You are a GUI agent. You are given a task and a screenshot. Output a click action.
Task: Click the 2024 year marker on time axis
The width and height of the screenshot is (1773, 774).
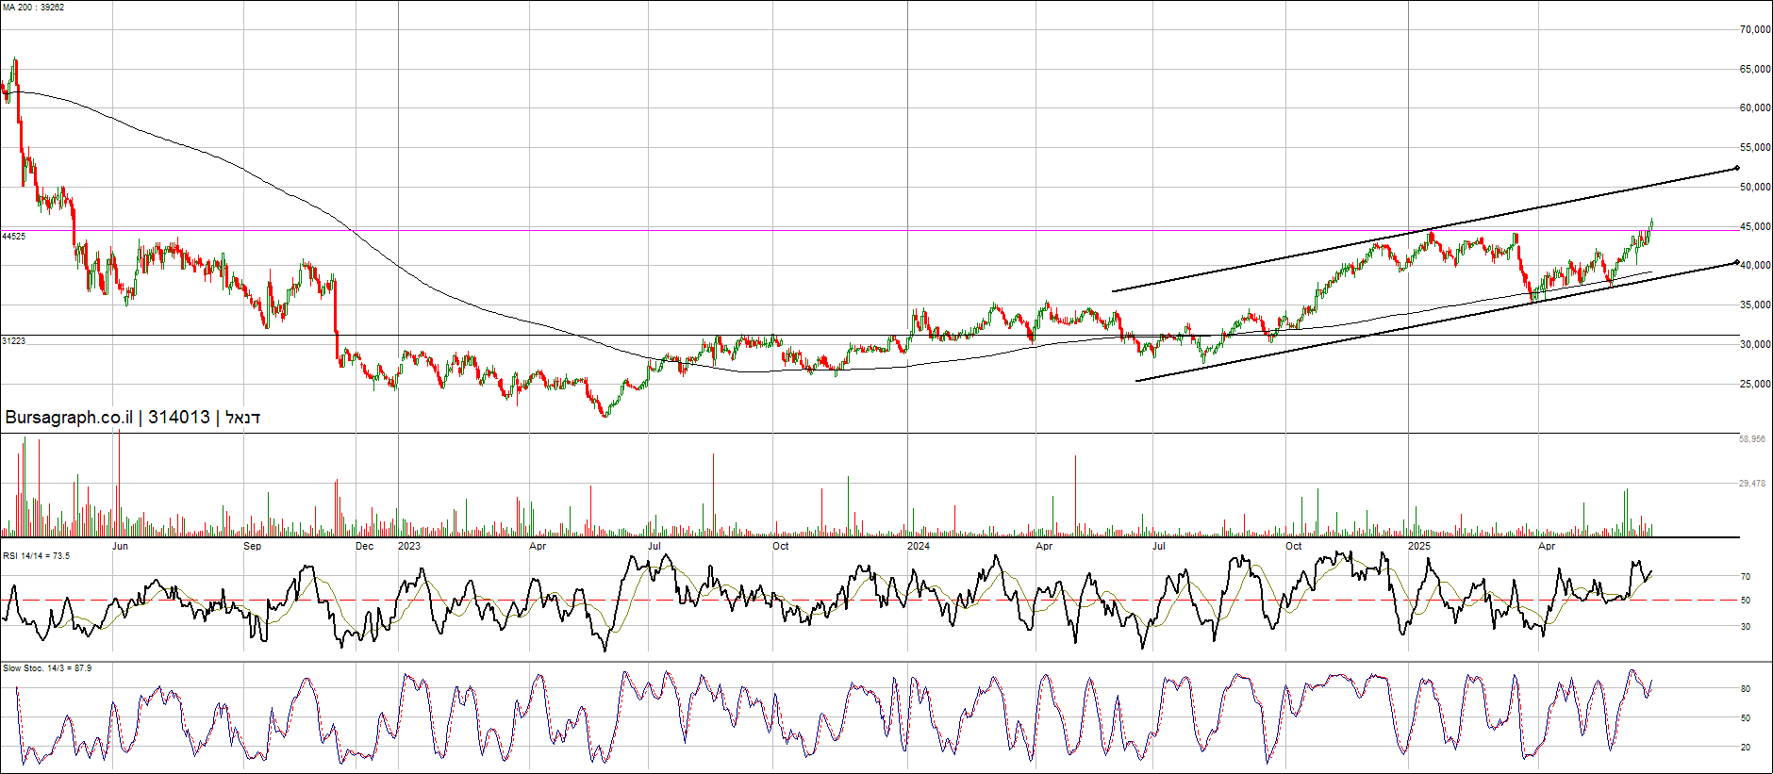point(918,546)
